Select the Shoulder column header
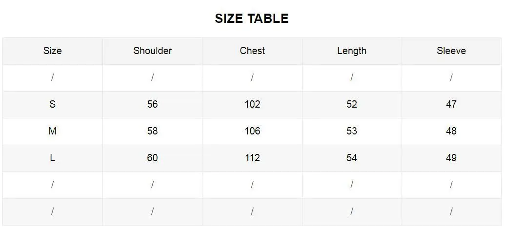 point(152,51)
